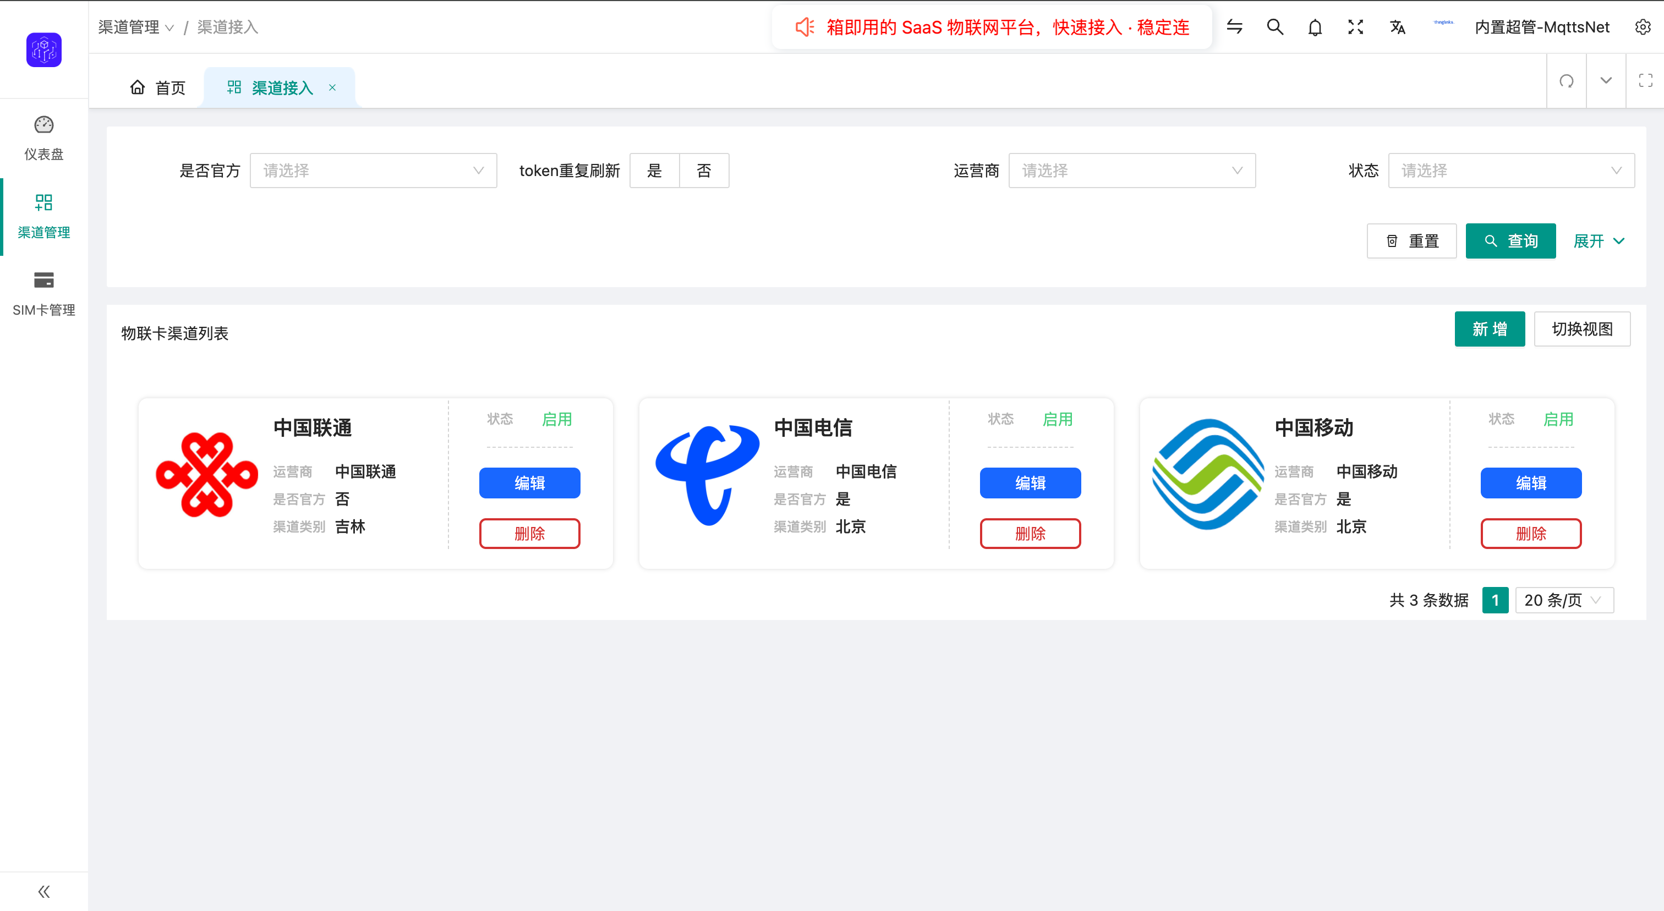Select 否 for token重复刷新
Viewport: 1664px width, 911px height.
[x=704, y=171]
